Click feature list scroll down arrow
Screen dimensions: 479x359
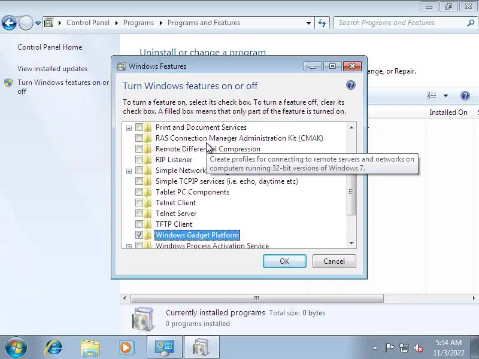click(x=351, y=244)
